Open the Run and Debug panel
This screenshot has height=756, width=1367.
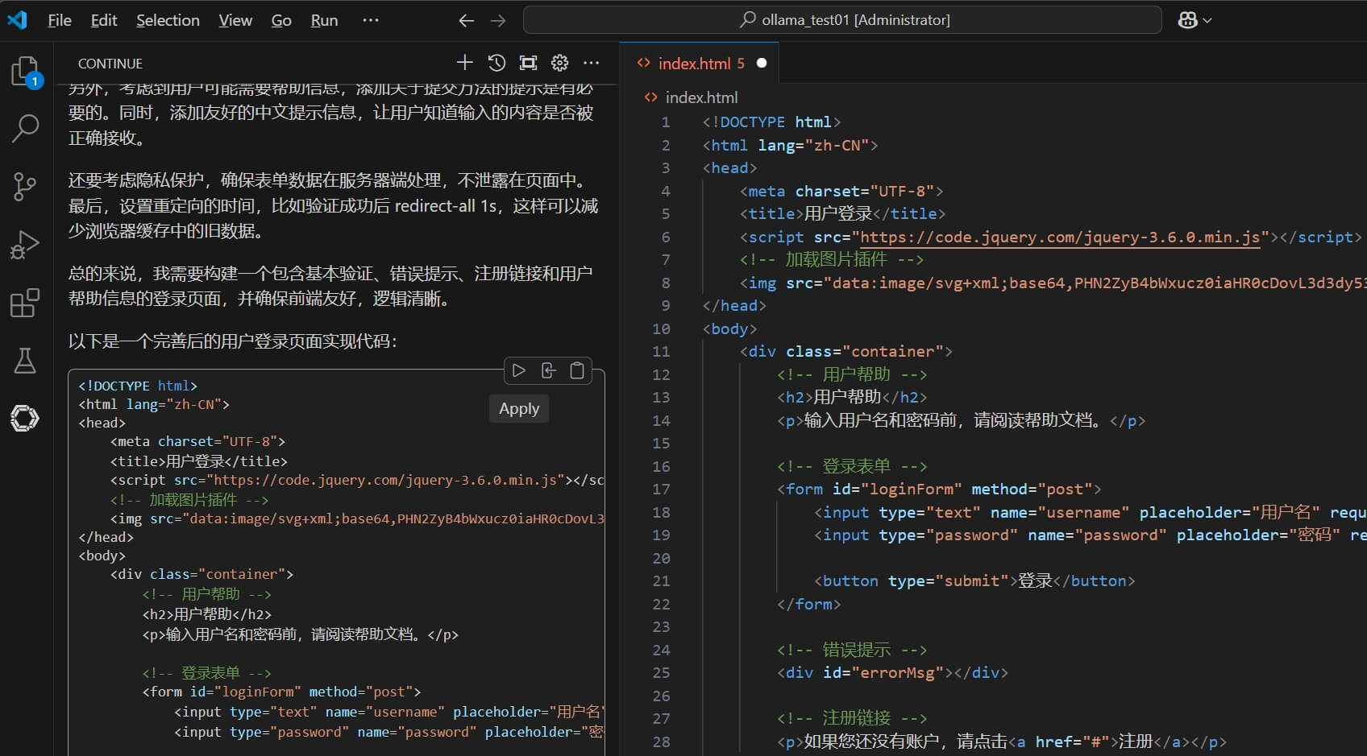pyautogui.click(x=25, y=244)
